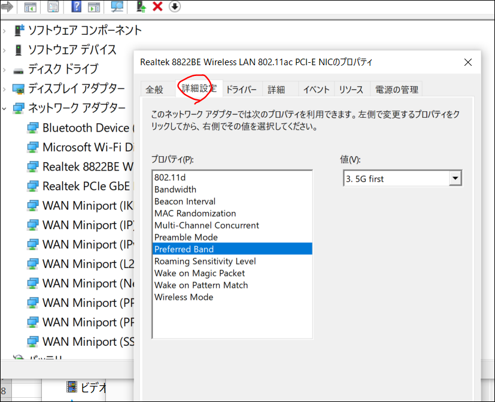Select the Wireless Mode property
Viewport: 495px width, 402px height.
click(x=232, y=297)
